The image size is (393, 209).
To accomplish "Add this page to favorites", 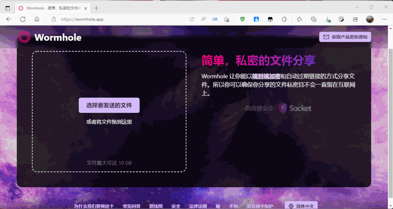I will click(x=226, y=19).
